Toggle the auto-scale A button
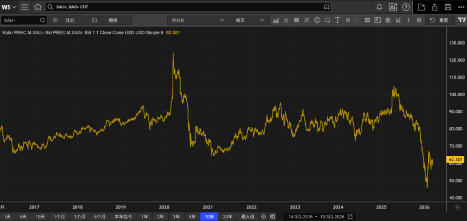The image size is (467, 221). (x=457, y=207)
